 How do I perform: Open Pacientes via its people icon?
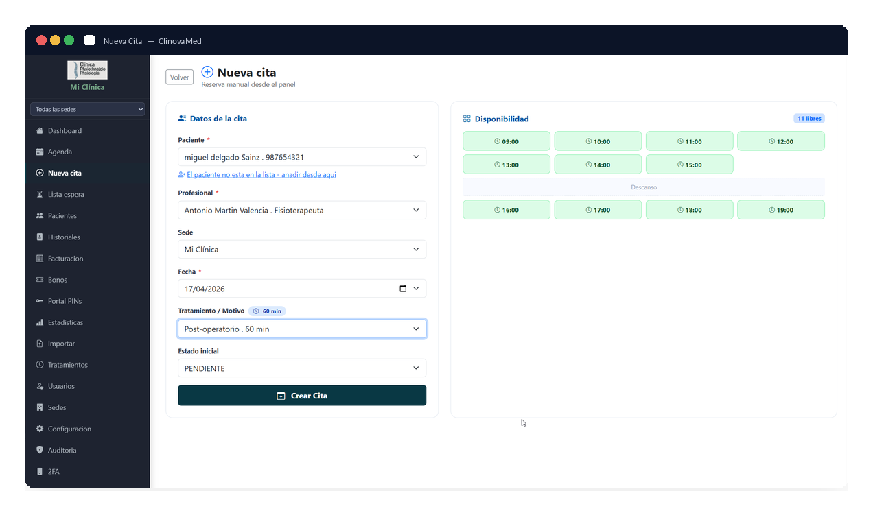tap(39, 215)
